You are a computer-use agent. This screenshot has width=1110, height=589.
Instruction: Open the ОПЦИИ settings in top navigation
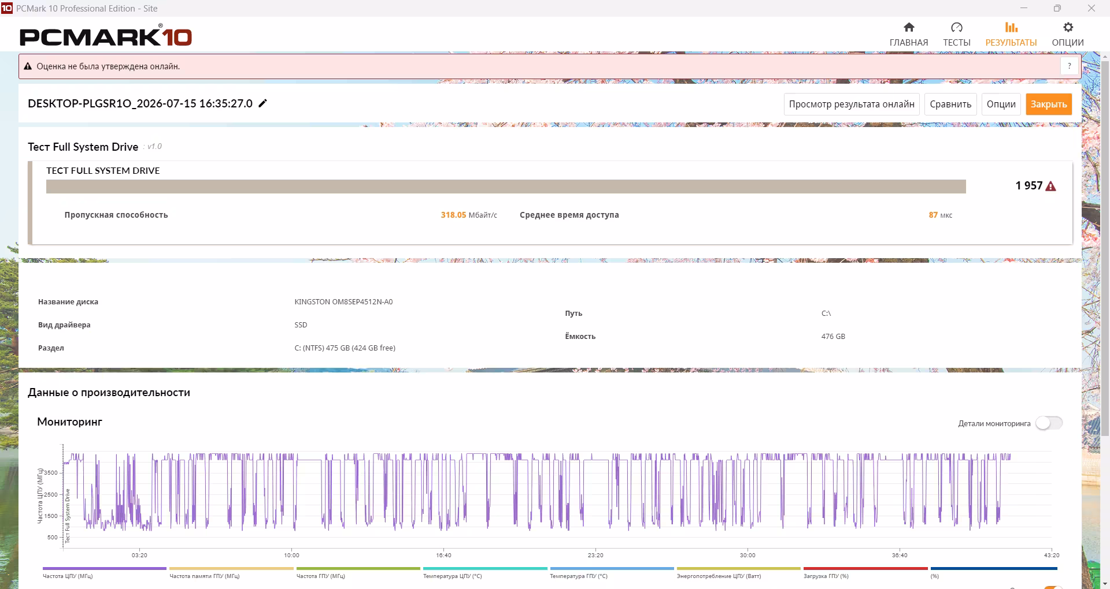[1067, 35]
